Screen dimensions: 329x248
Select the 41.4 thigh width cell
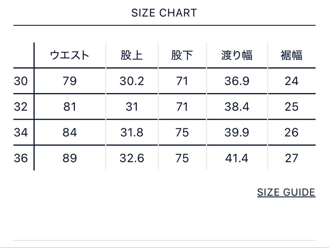237,158
